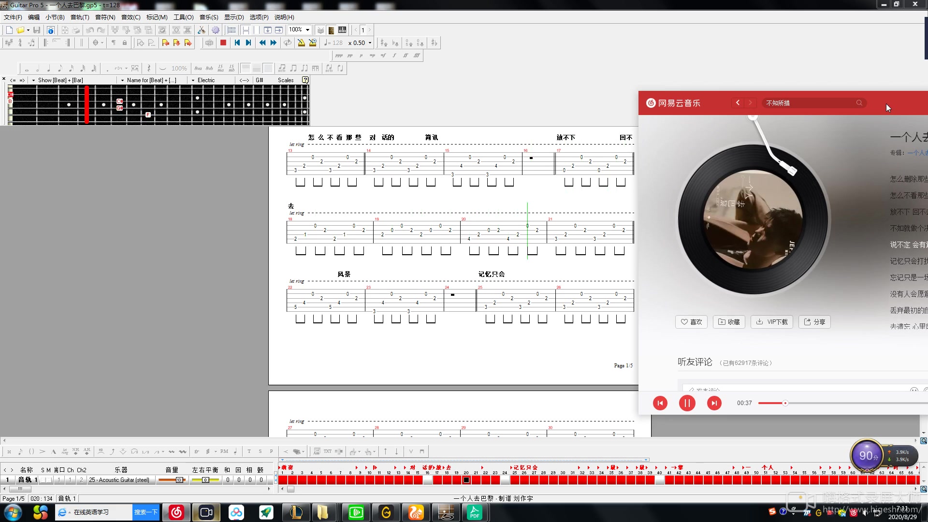Open the score information icon

pos(50,30)
